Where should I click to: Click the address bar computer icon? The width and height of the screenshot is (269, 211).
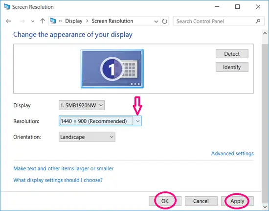click(53, 21)
